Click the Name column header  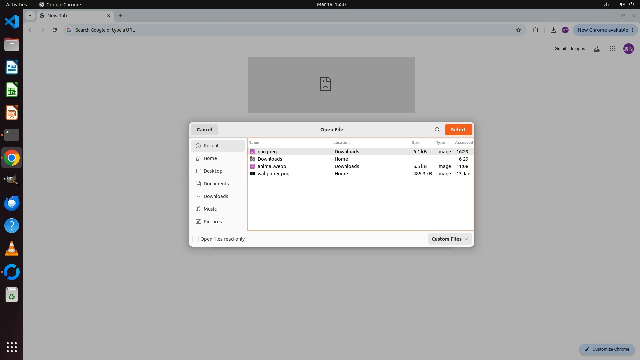click(x=254, y=143)
